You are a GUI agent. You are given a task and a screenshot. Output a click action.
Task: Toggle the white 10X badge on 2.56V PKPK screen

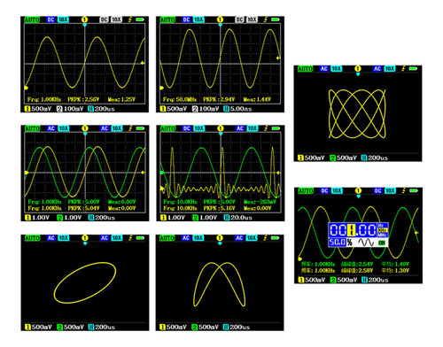pos(116,19)
